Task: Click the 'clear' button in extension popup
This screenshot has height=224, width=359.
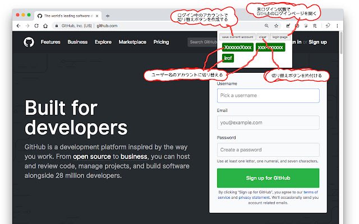Action: [x=263, y=37]
